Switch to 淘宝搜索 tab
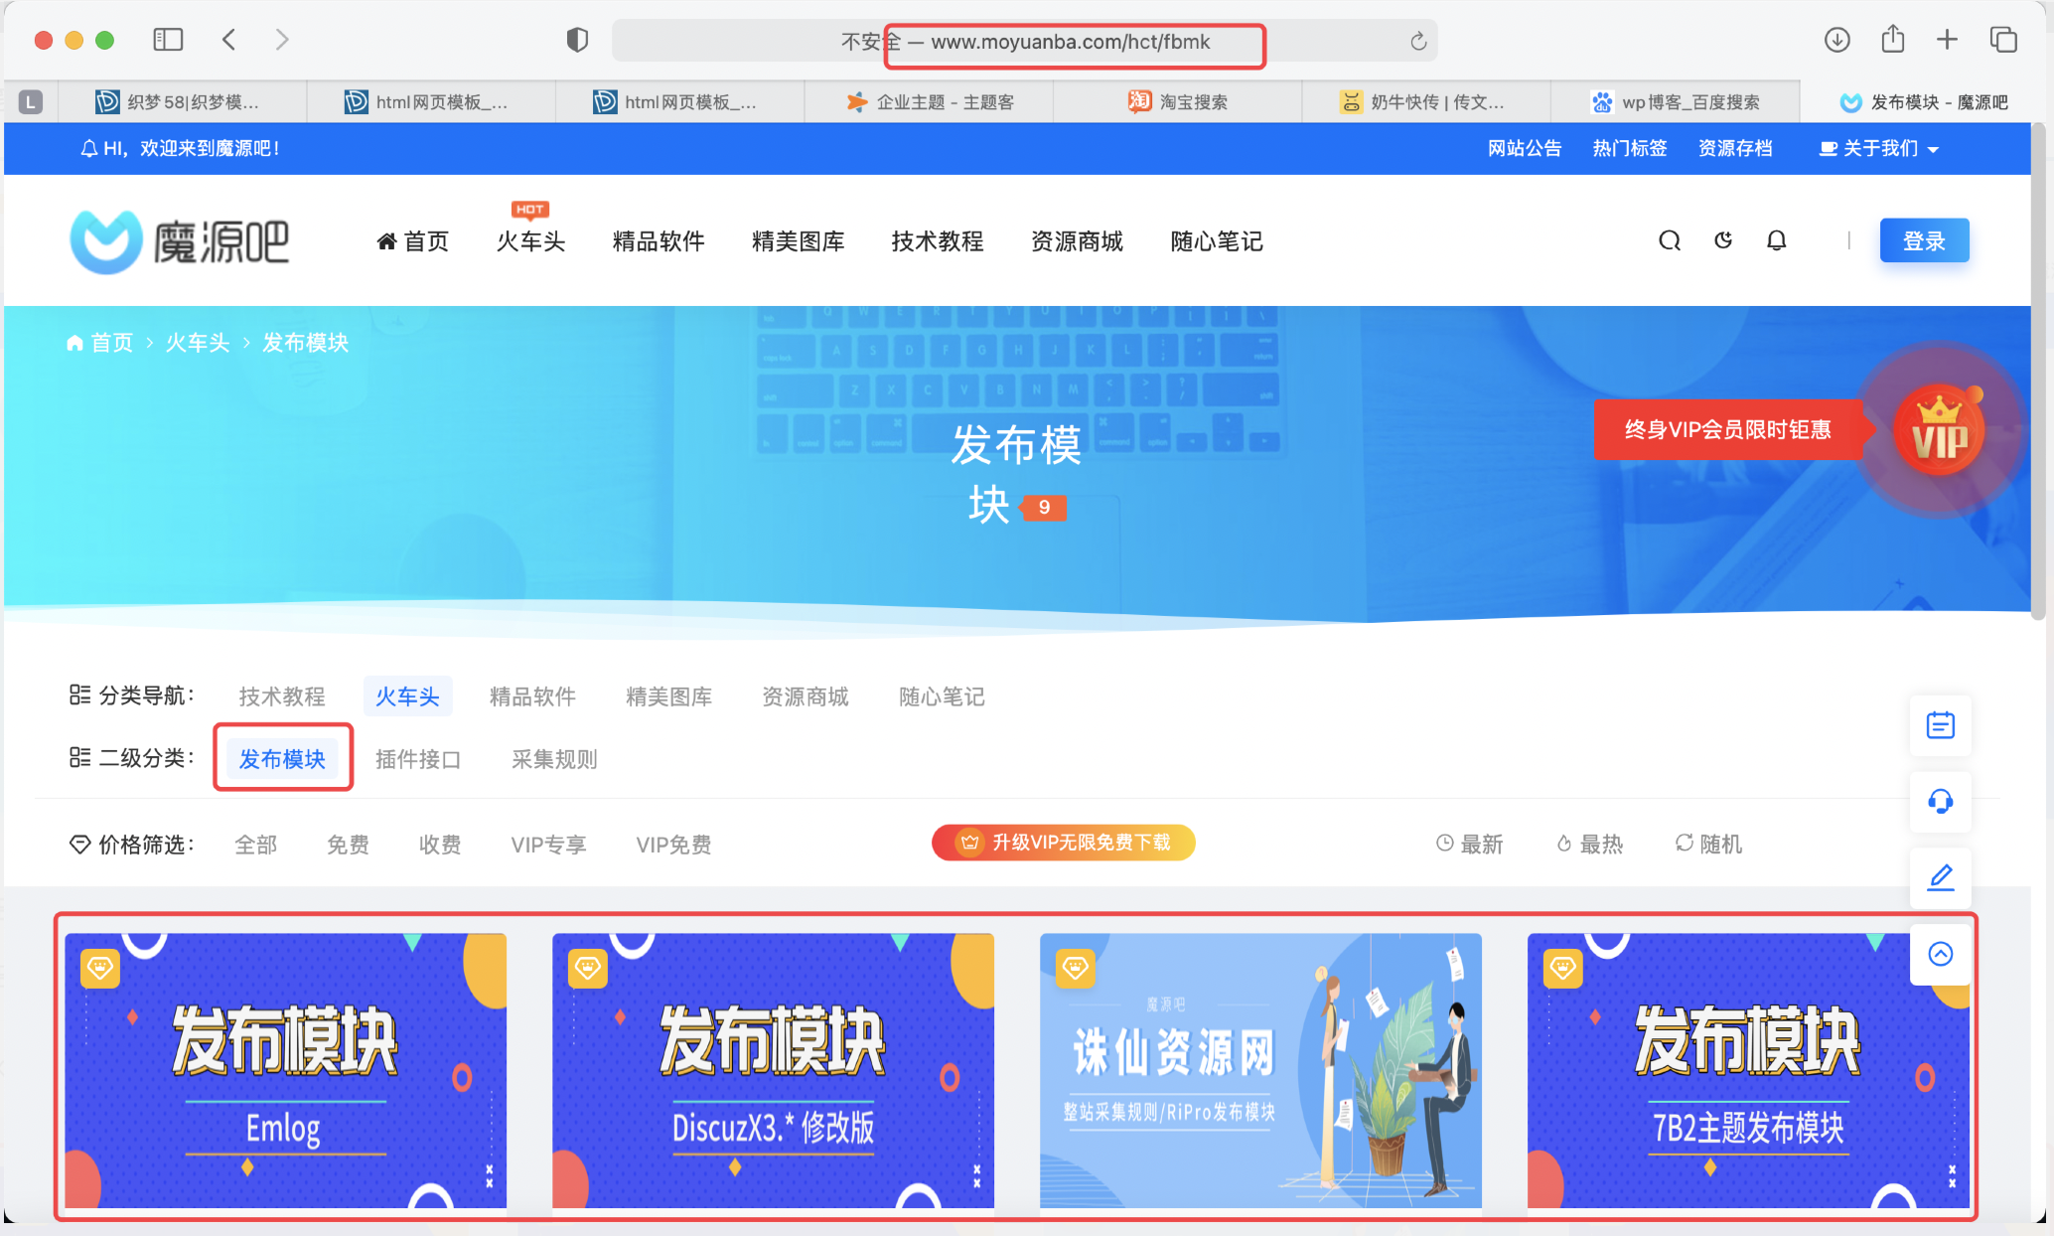2054x1236 pixels. pyautogui.click(x=1178, y=101)
